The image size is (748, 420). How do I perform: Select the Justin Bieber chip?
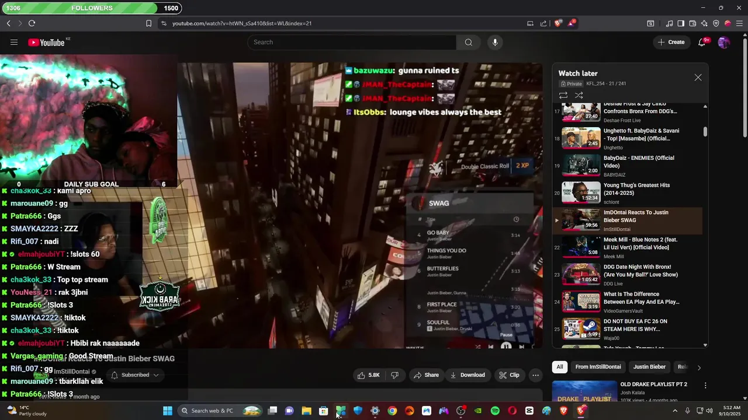pos(649,367)
